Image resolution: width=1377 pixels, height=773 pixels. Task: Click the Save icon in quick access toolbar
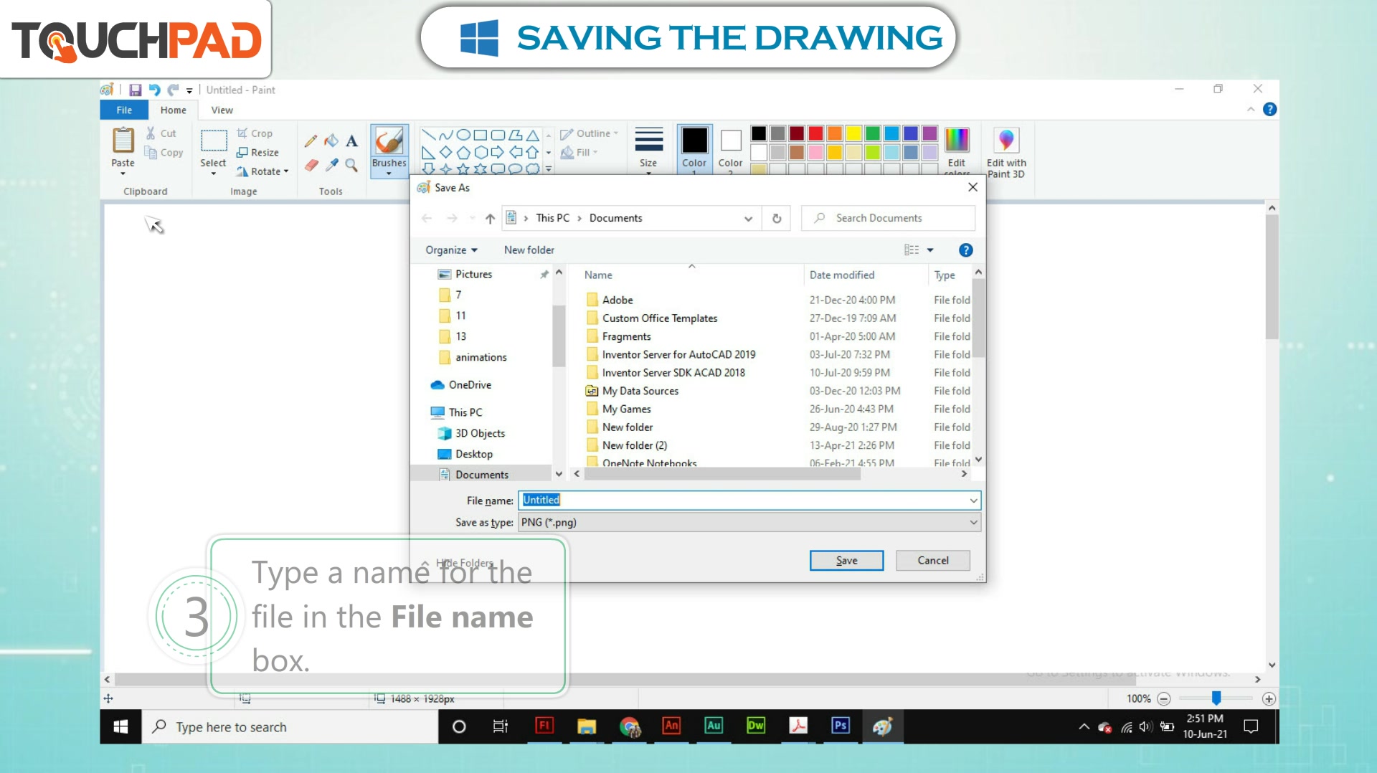coord(135,90)
